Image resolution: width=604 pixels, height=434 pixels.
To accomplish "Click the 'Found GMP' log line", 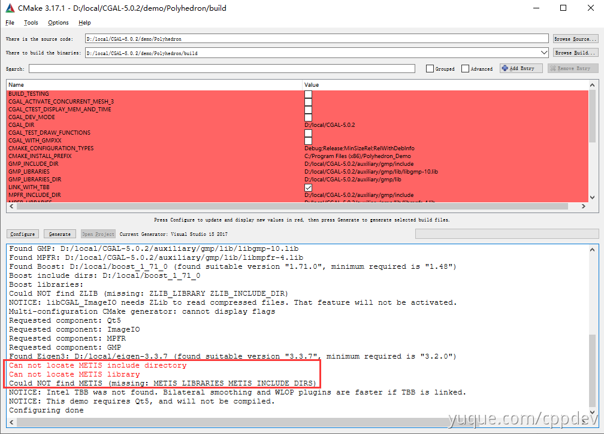I will (153, 248).
